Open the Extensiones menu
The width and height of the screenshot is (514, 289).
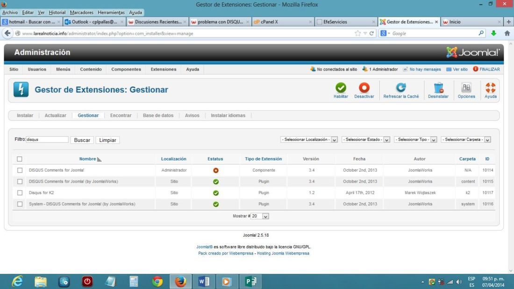coord(164,70)
